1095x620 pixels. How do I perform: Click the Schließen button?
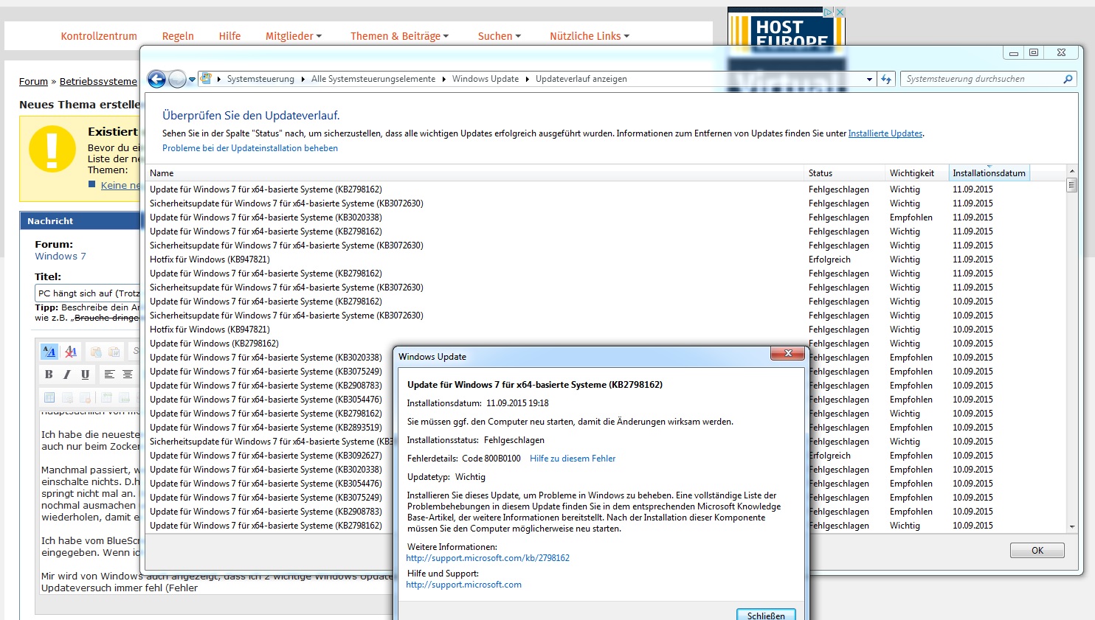(766, 614)
